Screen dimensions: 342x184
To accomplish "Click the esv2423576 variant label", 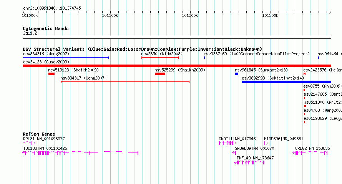I will pyautogui.click(x=322, y=70).
